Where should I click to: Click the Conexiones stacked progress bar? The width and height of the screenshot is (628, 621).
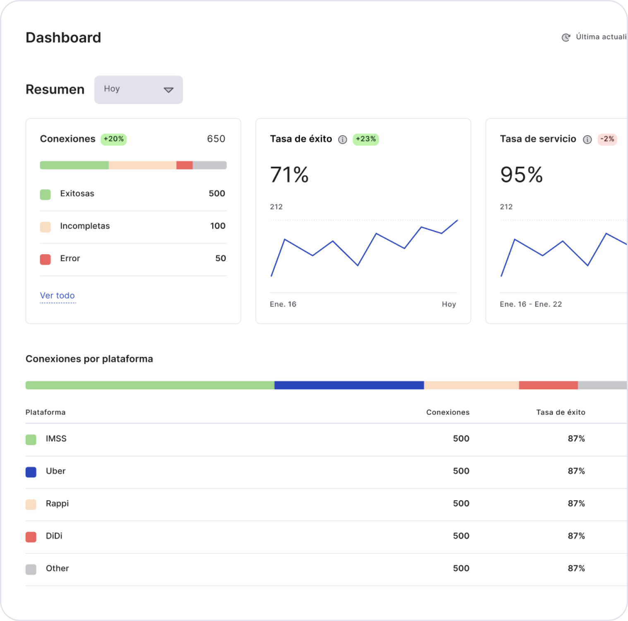tap(133, 165)
